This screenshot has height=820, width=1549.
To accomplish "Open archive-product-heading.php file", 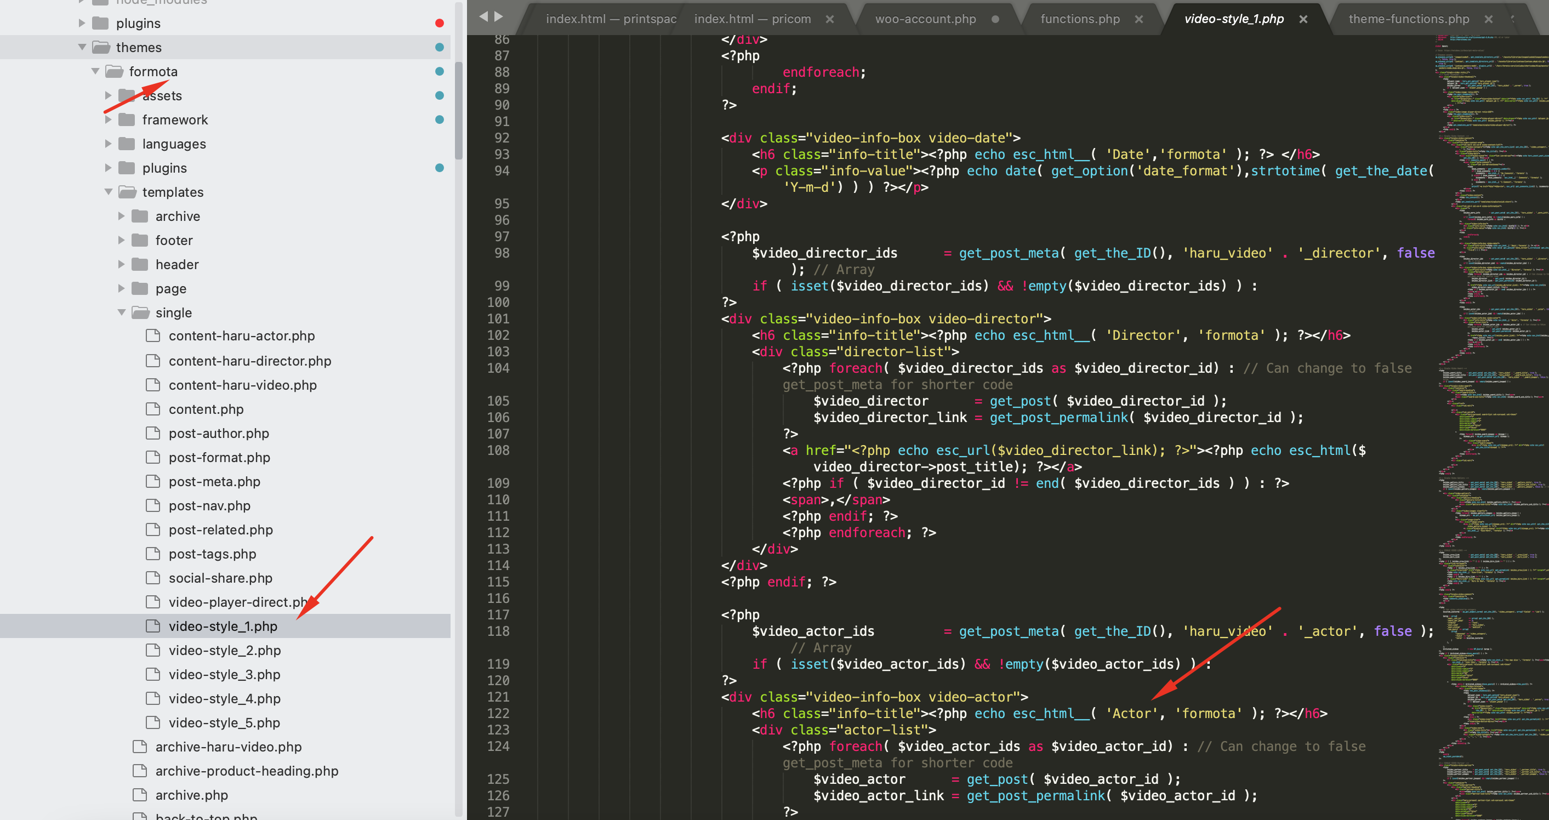I will click(247, 771).
